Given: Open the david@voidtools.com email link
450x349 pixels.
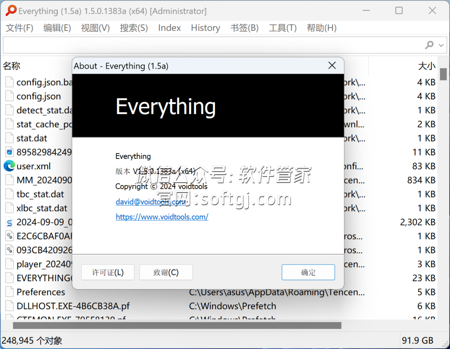Looking at the screenshot, I should [151, 202].
